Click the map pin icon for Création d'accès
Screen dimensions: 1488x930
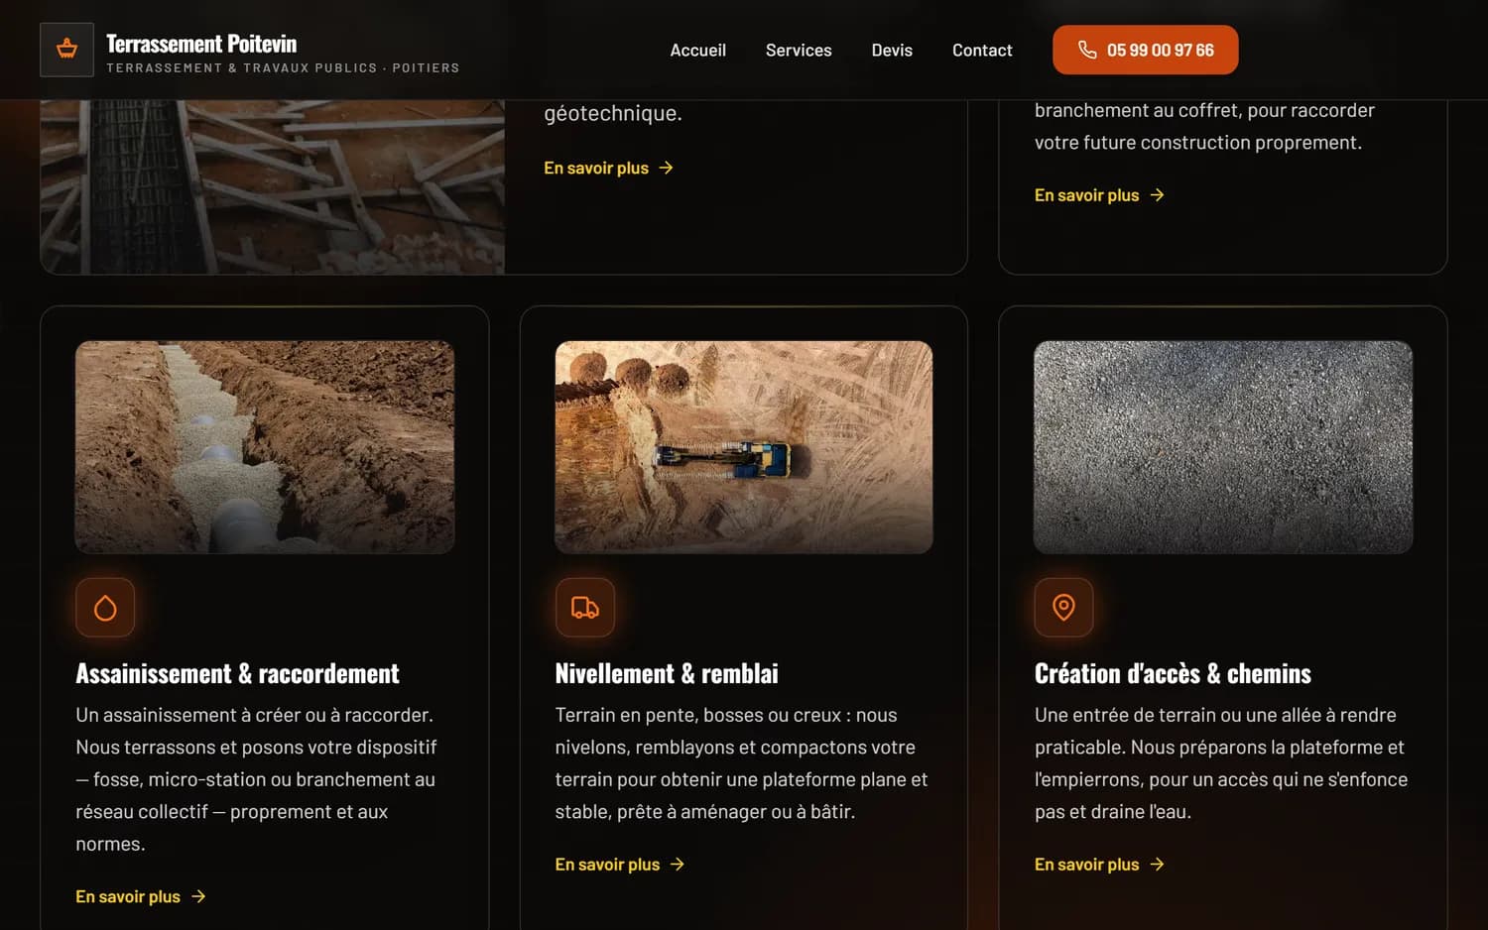click(1063, 607)
